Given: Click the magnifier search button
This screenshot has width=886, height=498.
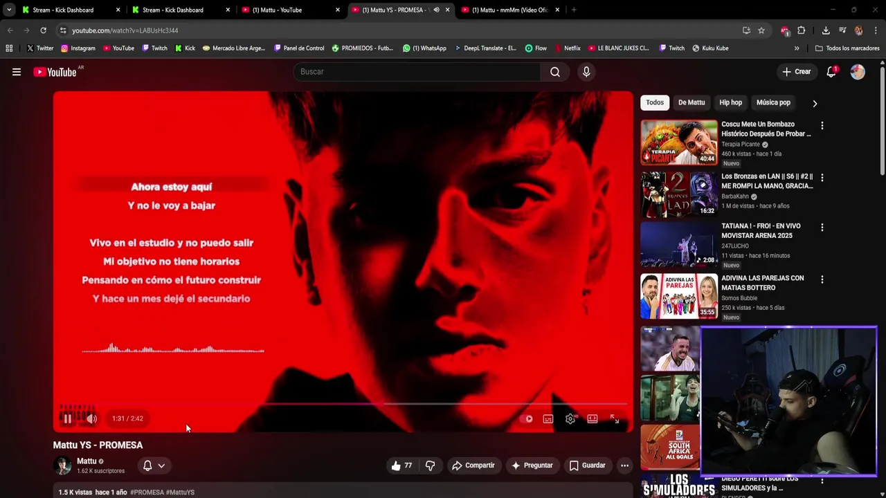Looking at the screenshot, I should 555,72.
